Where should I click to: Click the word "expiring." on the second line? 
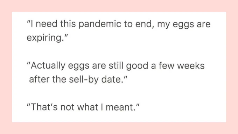(x=45, y=38)
